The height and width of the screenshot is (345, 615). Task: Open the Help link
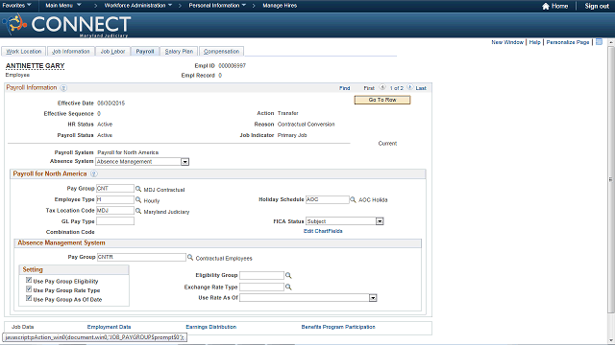[x=534, y=42]
